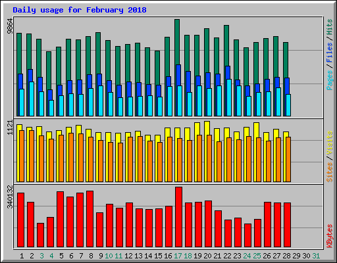Click the cyan pages bar for day 22
The height and width of the screenshot is (263, 337).
[x=229, y=97]
